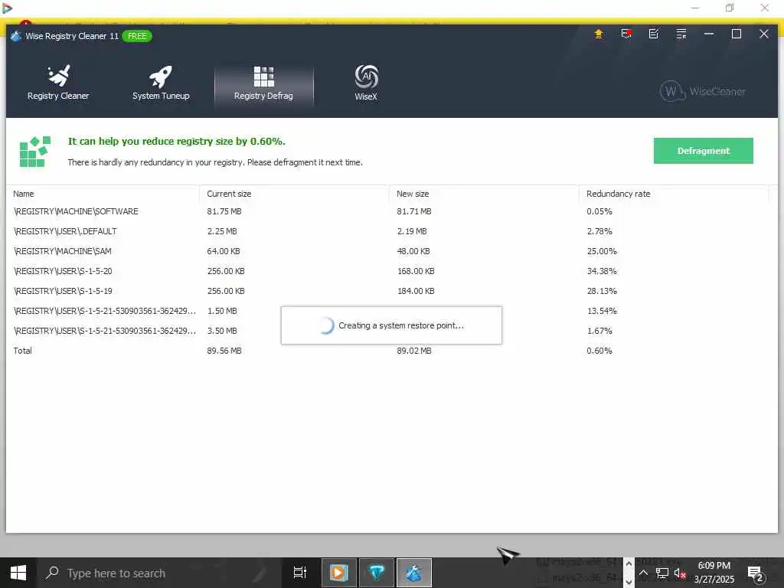Screen dimensions: 784x588
Task: Click the 48.00 KB new size value
Action: pos(413,251)
